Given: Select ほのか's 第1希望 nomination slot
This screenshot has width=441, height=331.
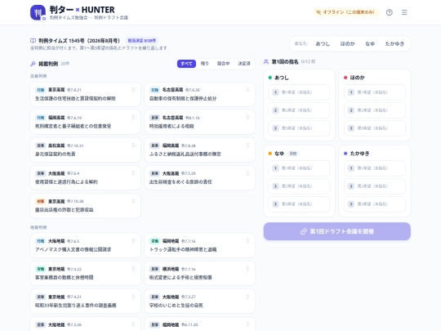Looking at the screenshot, I should coord(375,92).
